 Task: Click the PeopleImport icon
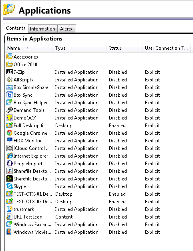[x=10, y=164]
